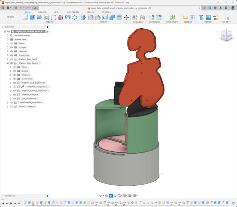This screenshot has width=237, height=207.
Task: Switch to the SHEET METAL tab
Action: pyautogui.click(x=73, y=12)
